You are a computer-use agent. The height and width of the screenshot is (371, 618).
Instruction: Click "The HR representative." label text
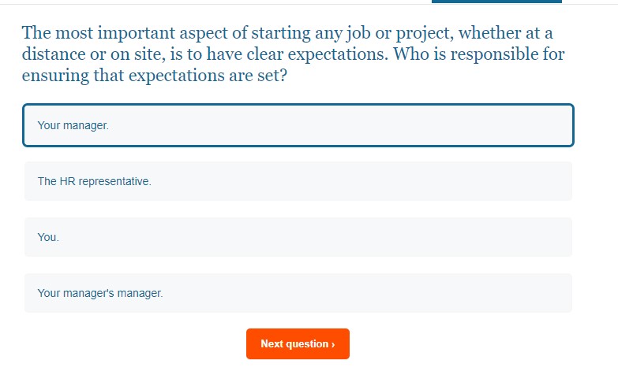[x=94, y=181]
